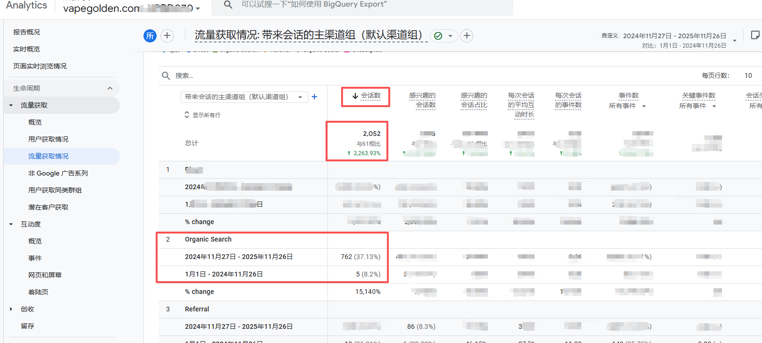Click the 显示所有行 expand rows icon
The width and height of the screenshot is (762, 343).
click(x=187, y=115)
